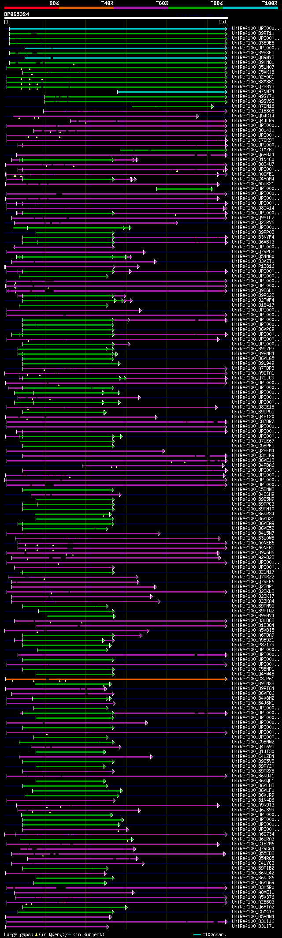Select the UniRef100_A0NEB6 label

coord(253,543)
